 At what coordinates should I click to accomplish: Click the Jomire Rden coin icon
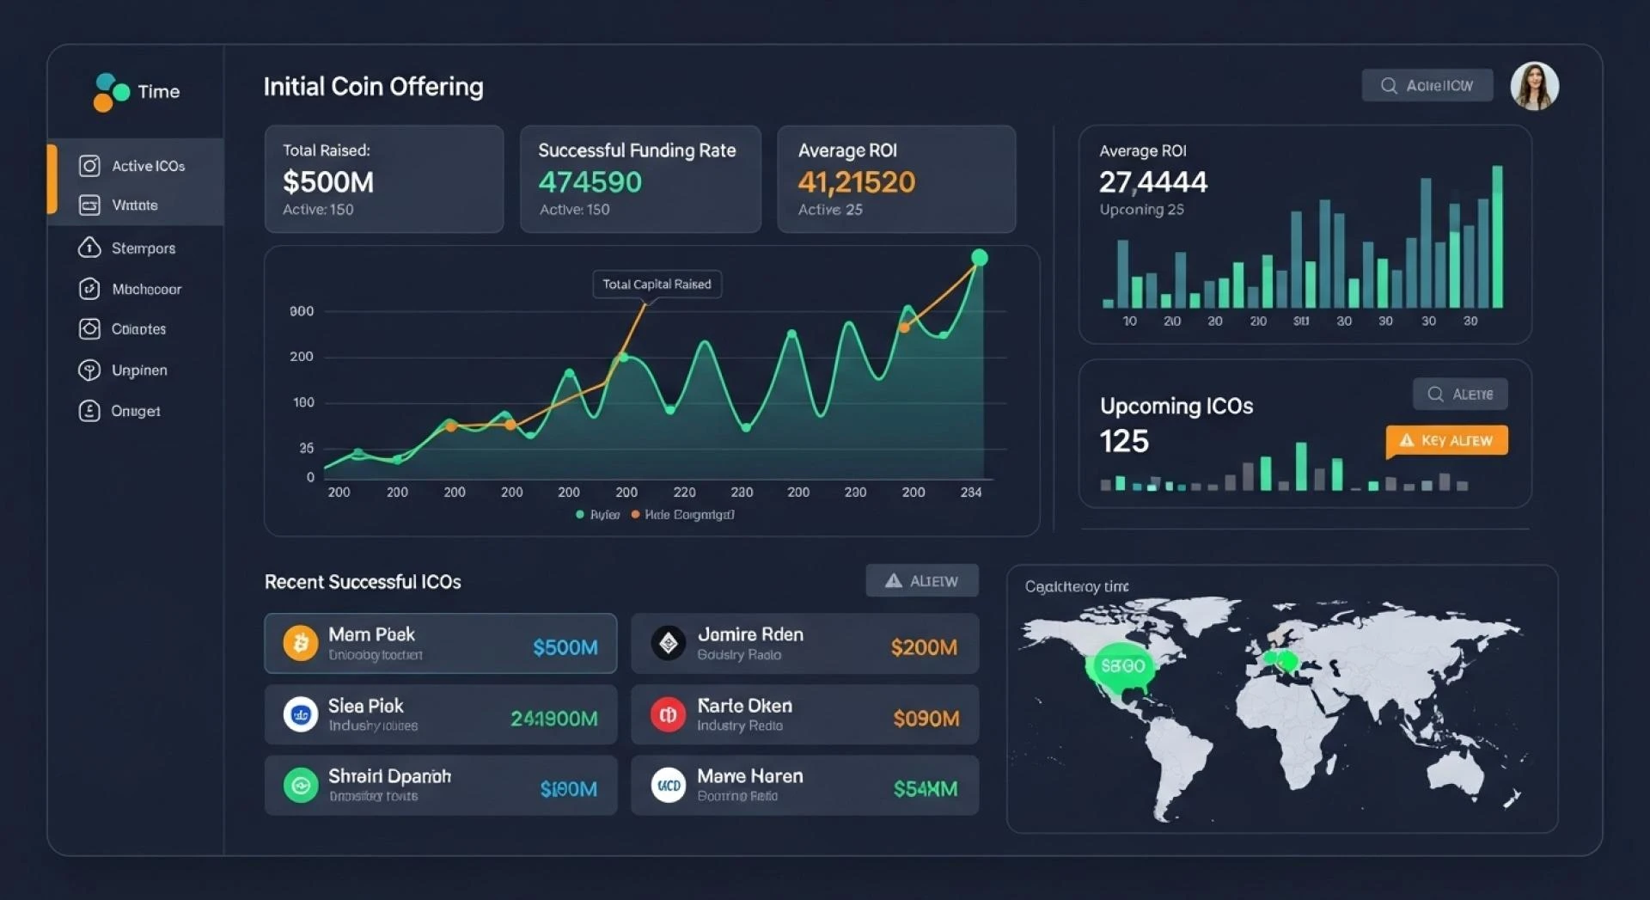(668, 643)
